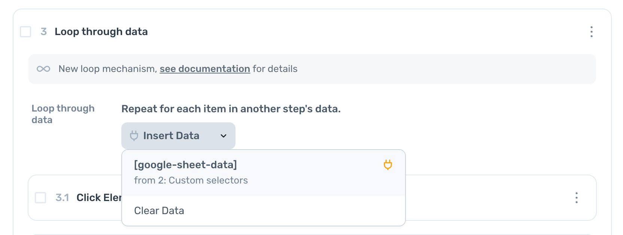Click the step number 3 label

click(44, 32)
